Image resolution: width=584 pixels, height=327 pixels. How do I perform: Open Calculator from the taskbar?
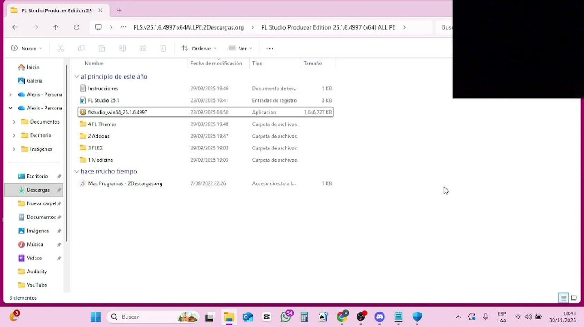coord(304,317)
